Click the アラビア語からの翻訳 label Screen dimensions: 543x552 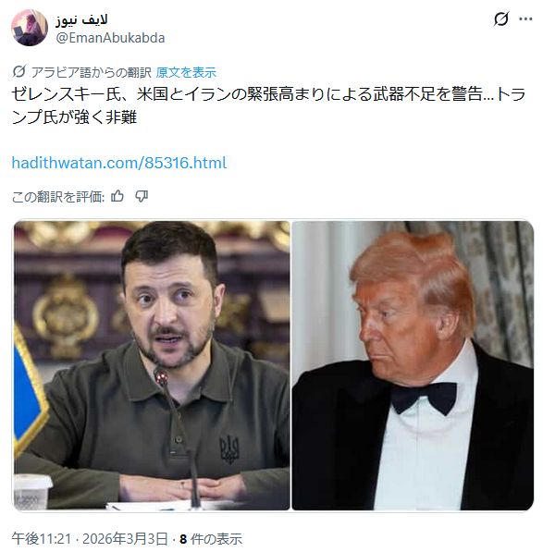point(92,72)
